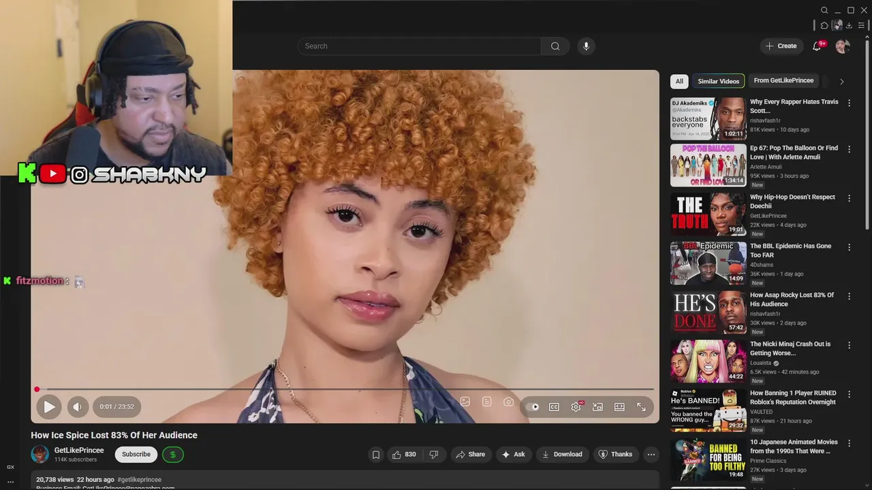Click the image icon on the player

[x=465, y=402]
